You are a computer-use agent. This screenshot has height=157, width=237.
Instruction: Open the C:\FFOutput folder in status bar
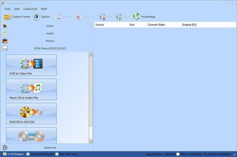[x=13, y=154]
